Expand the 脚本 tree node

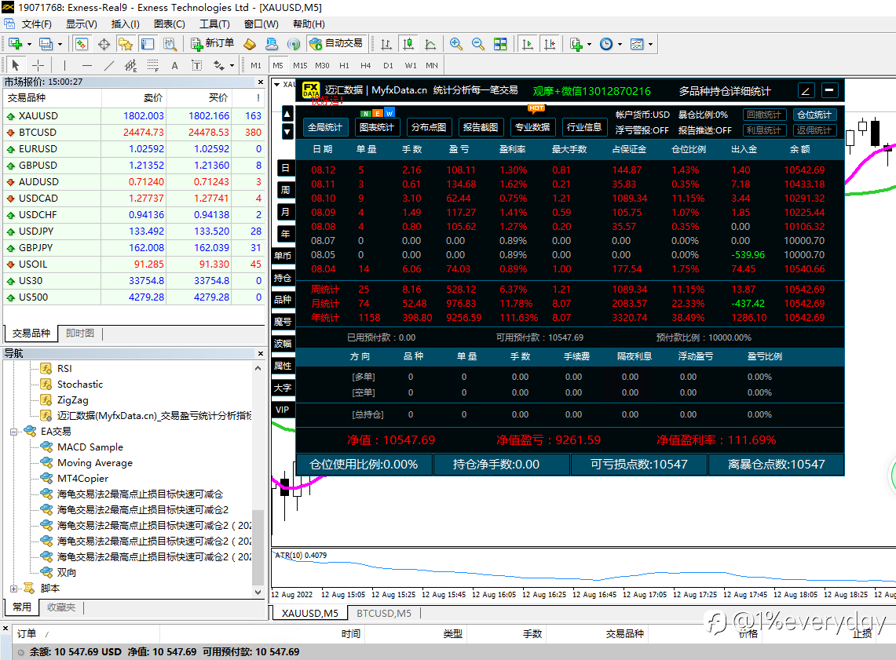[13, 589]
